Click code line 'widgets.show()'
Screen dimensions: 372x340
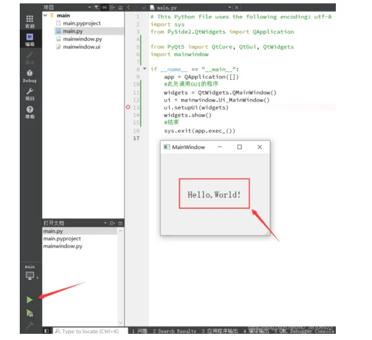coord(187,115)
